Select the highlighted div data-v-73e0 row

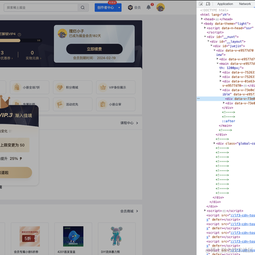tap(226, 99)
